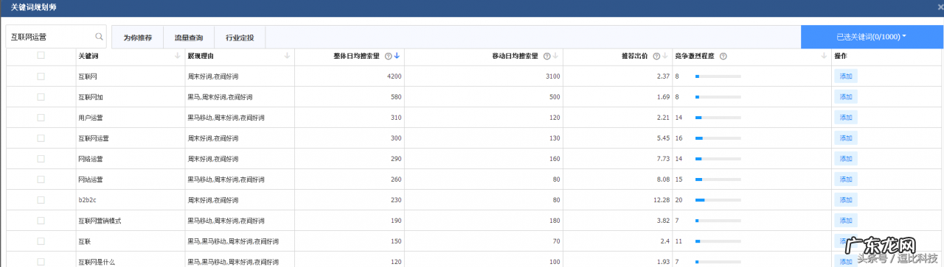Add keyword 互联网营销模式 with 添加 button
The width and height of the screenshot is (944, 267).
(x=846, y=220)
